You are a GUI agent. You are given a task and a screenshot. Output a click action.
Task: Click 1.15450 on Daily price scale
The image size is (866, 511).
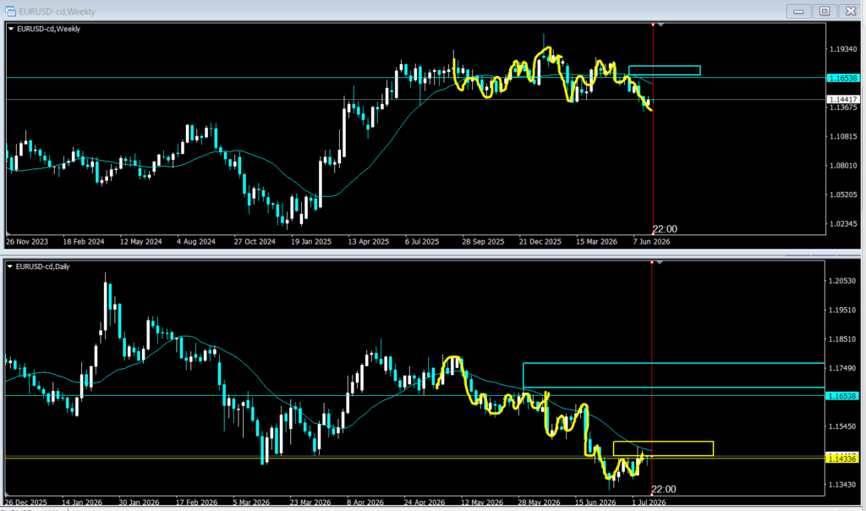click(842, 426)
